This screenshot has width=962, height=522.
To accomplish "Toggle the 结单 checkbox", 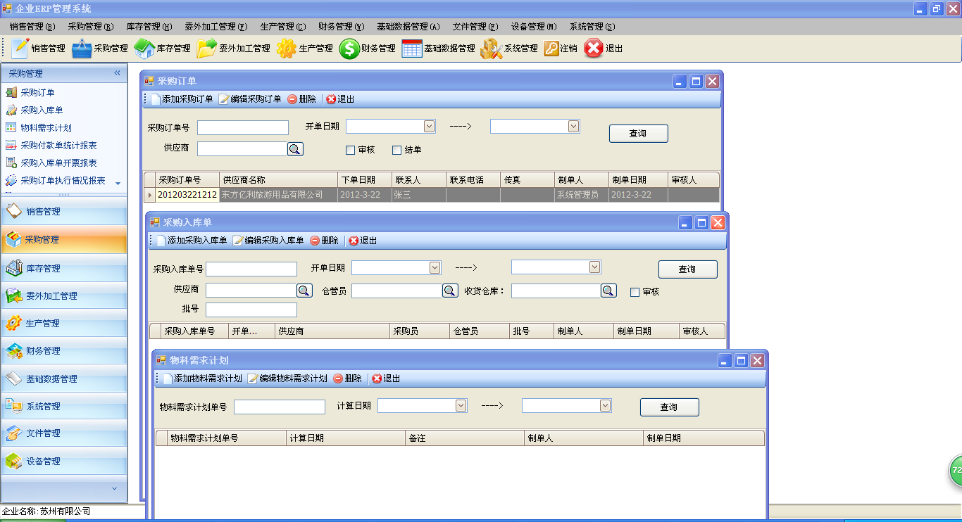I will (x=396, y=150).
